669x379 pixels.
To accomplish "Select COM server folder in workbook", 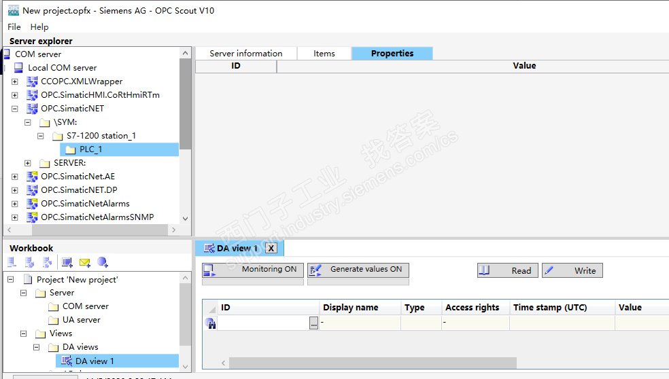I will (86, 306).
